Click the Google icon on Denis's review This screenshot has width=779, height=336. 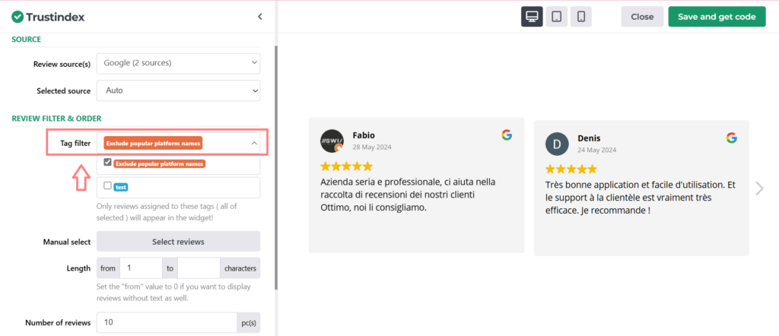[x=732, y=138]
